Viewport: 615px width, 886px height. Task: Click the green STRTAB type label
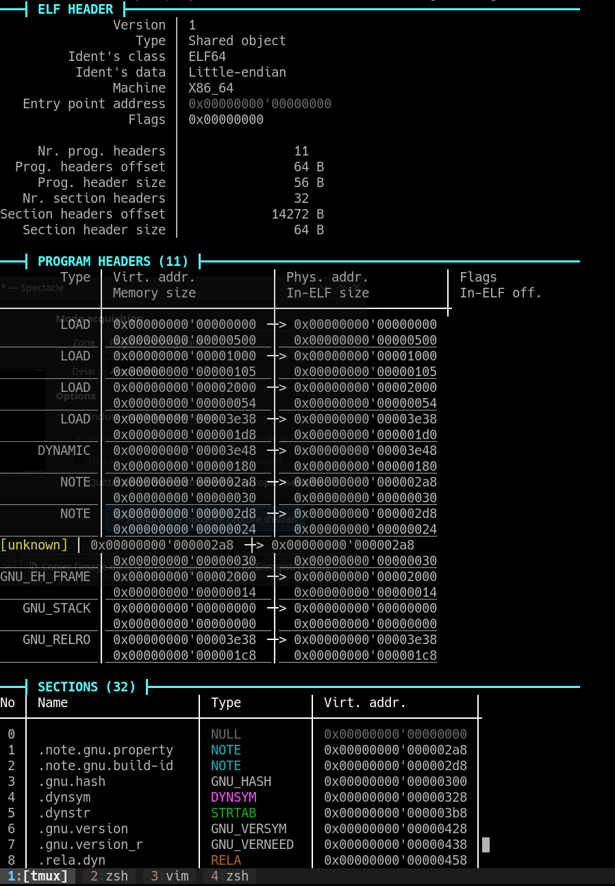coord(234,813)
